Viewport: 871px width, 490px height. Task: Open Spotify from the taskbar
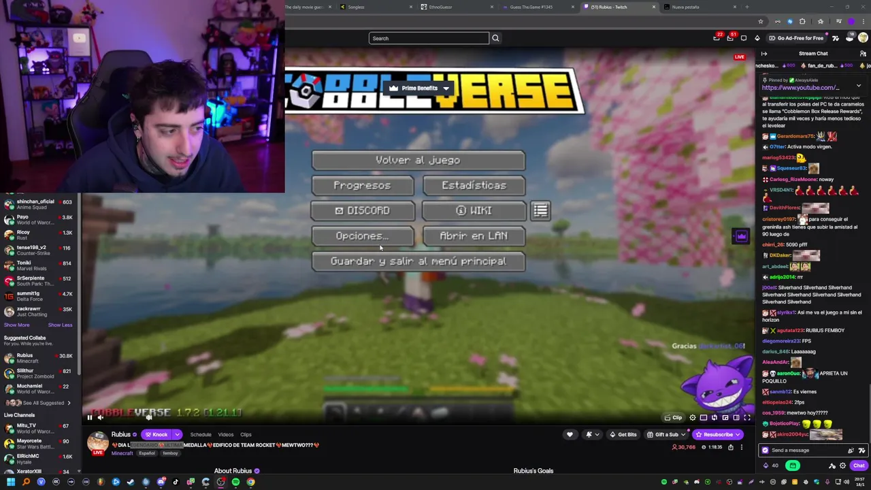(x=235, y=482)
